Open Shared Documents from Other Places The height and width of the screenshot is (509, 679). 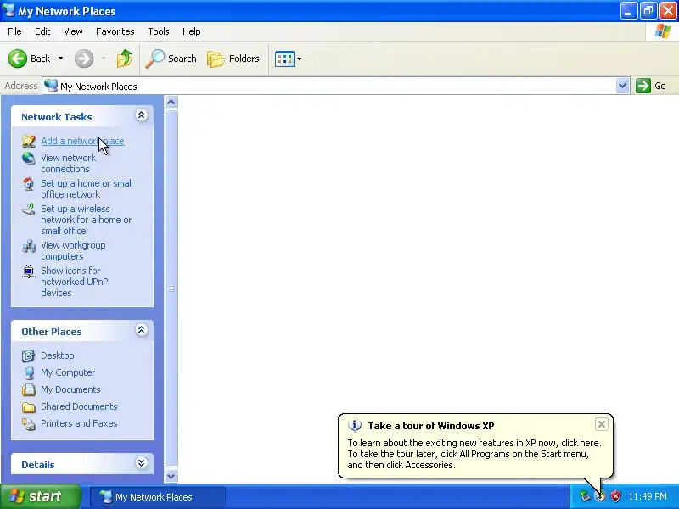[x=79, y=406]
